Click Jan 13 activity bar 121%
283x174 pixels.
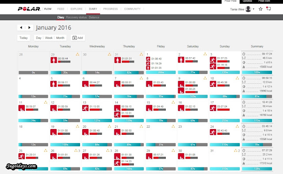coord(97,120)
